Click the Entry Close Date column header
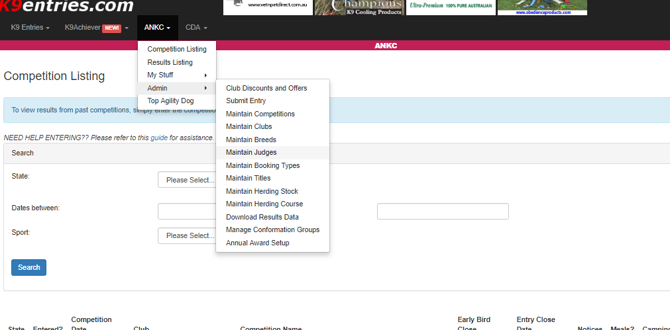The image size is (670, 330). pos(535,324)
